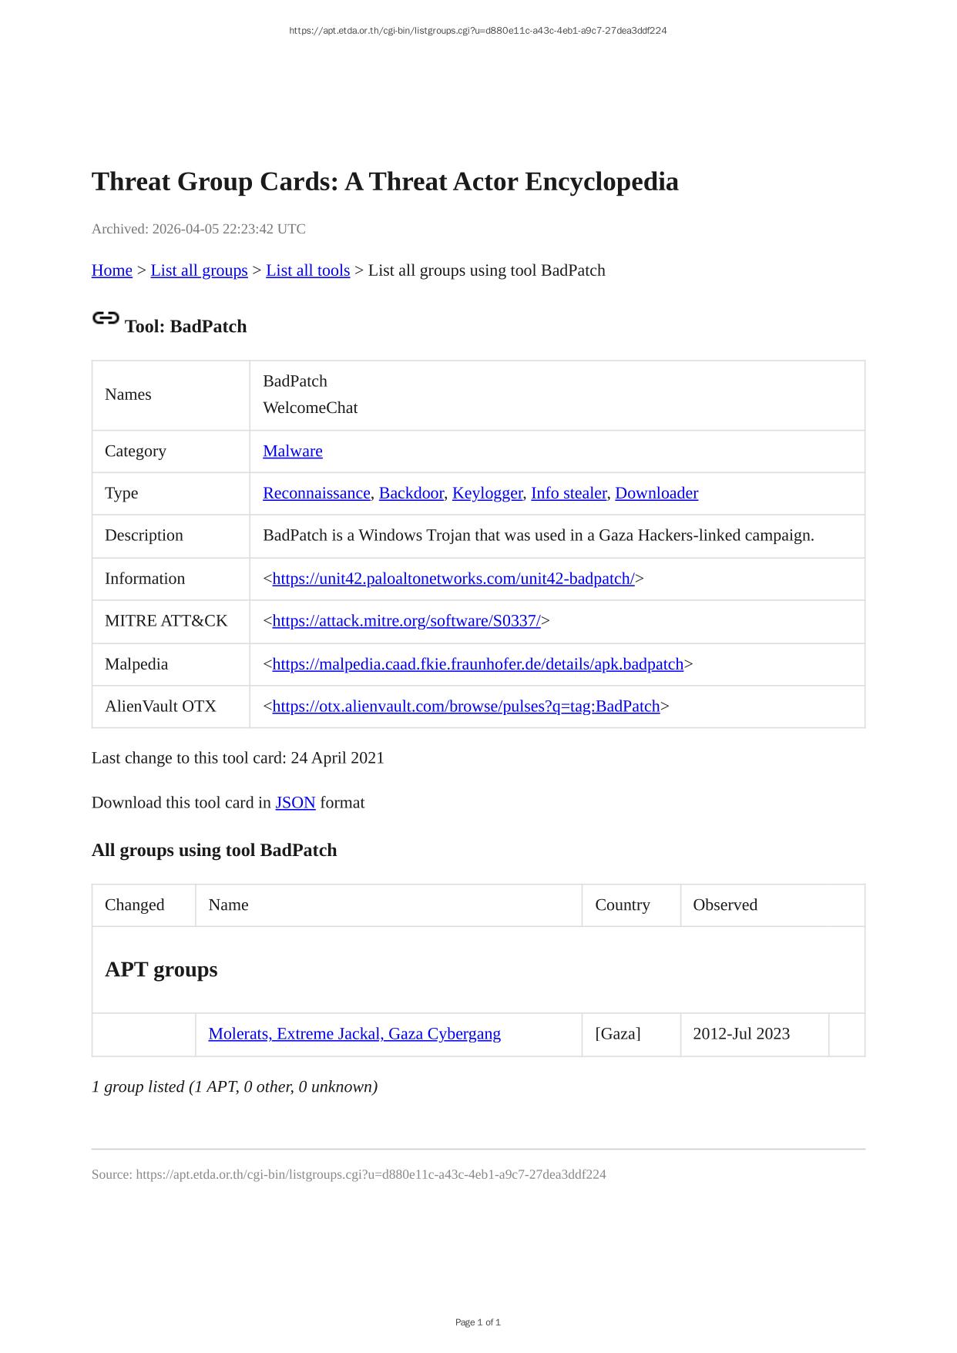Open the MITRE ATT&CK S0337 link

click(x=406, y=621)
